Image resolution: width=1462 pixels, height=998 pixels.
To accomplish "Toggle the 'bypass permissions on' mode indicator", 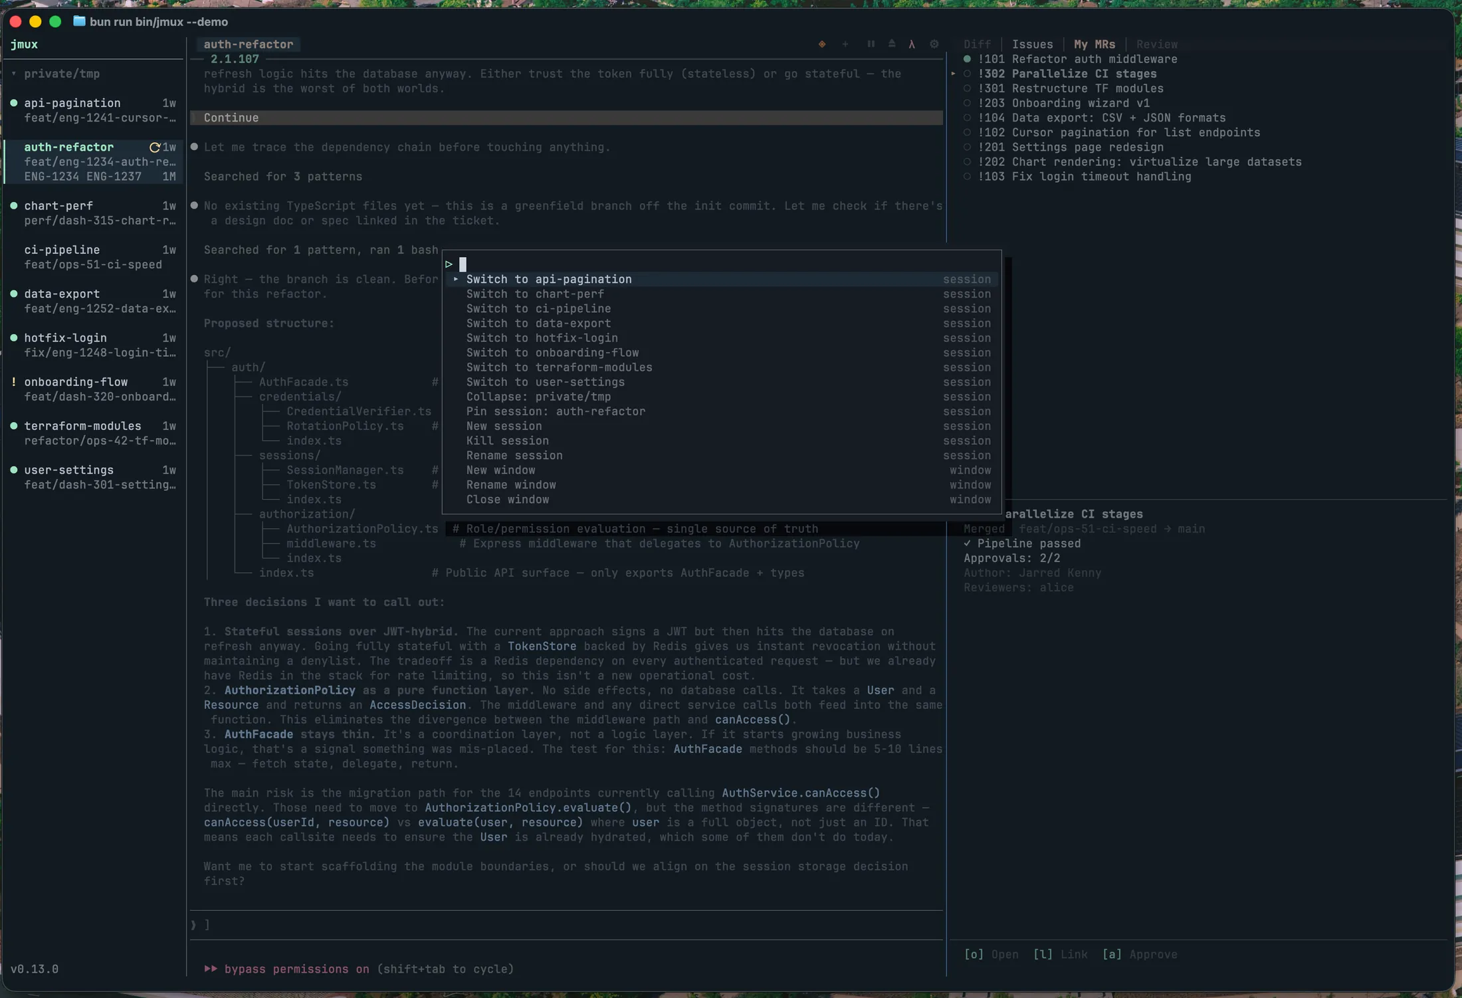I will 296,969.
